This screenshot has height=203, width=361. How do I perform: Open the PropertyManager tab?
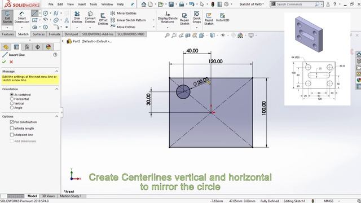(x=16, y=47)
